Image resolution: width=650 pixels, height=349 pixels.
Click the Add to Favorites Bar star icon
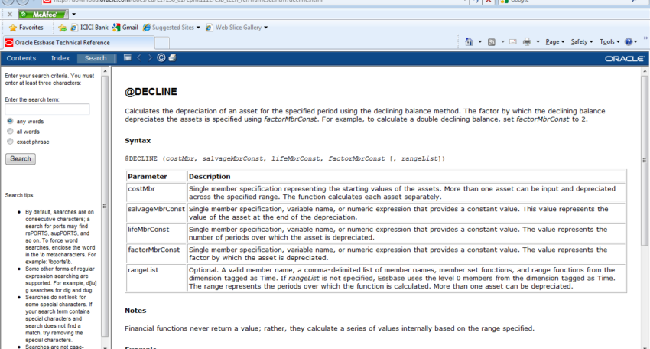[x=62, y=28]
